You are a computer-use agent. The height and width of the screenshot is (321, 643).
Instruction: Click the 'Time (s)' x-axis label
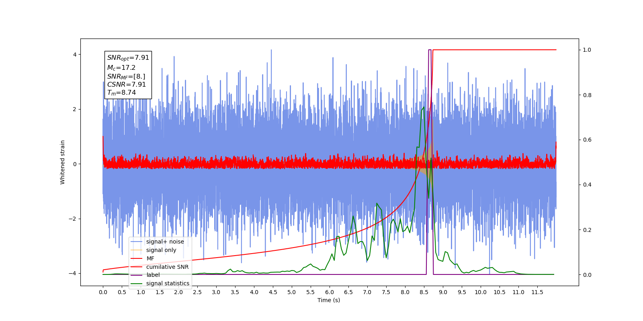coord(329,300)
